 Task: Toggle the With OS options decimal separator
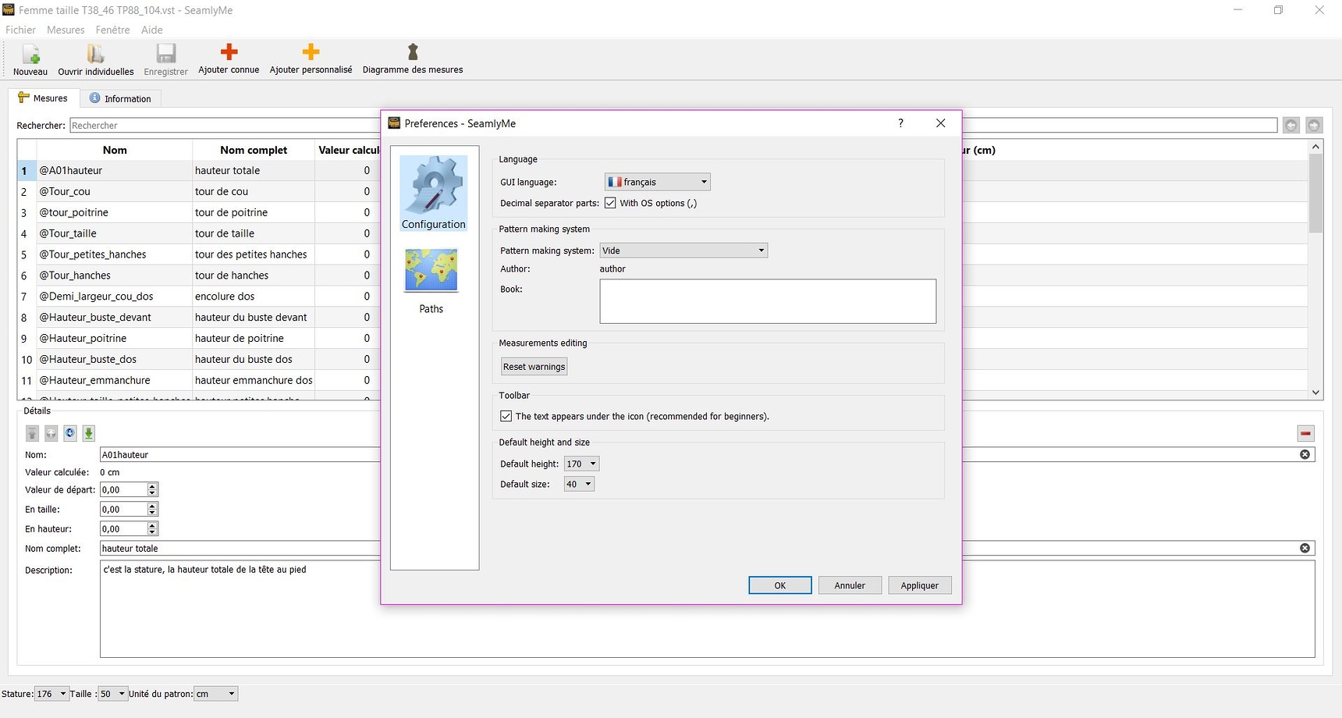[x=610, y=202]
